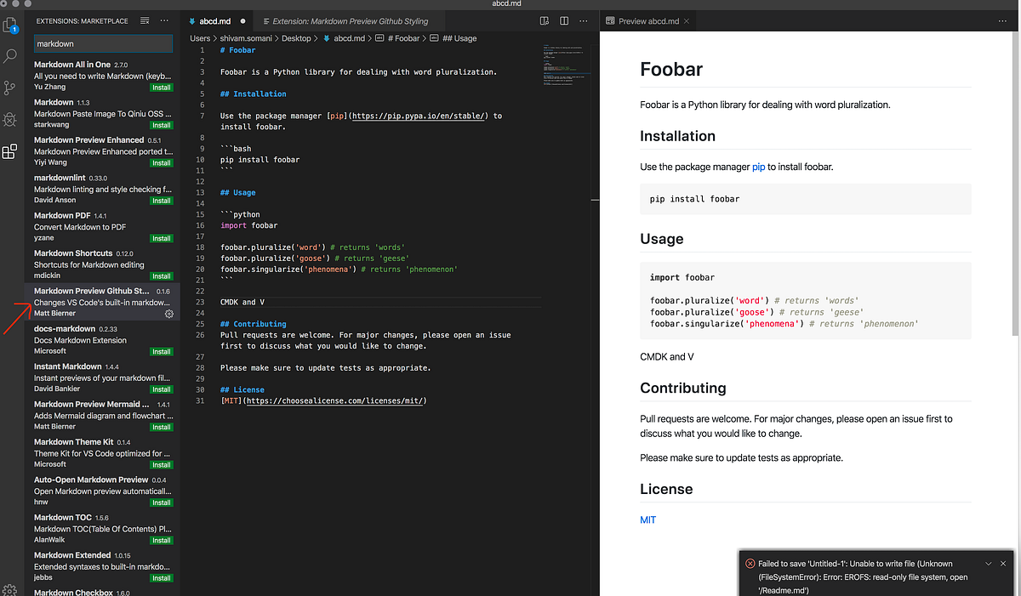Click Users in breadcrumb path
The width and height of the screenshot is (1021, 596).
click(x=200, y=38)
